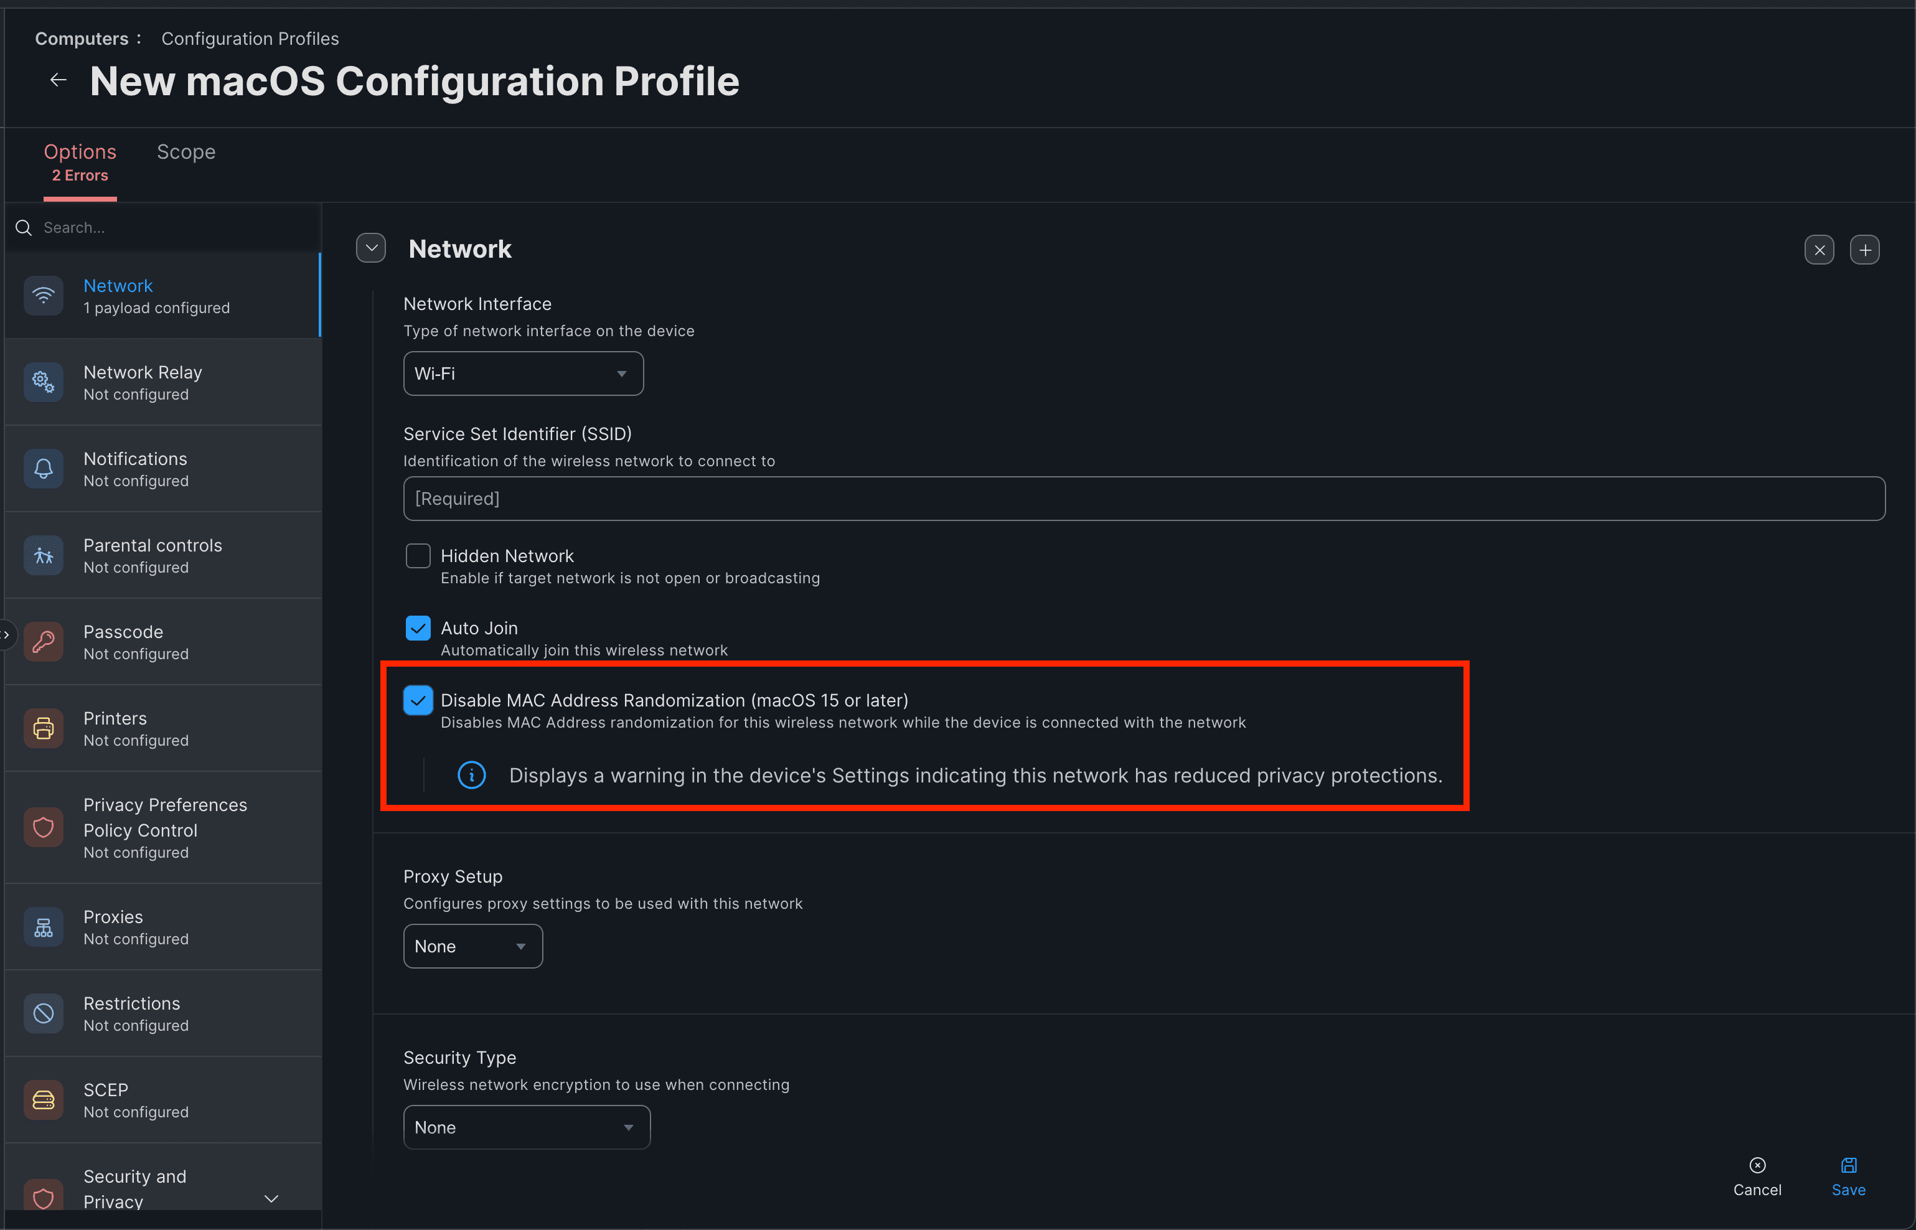
Task: Open the Printers payload icon
Action: tap(43, 728)
